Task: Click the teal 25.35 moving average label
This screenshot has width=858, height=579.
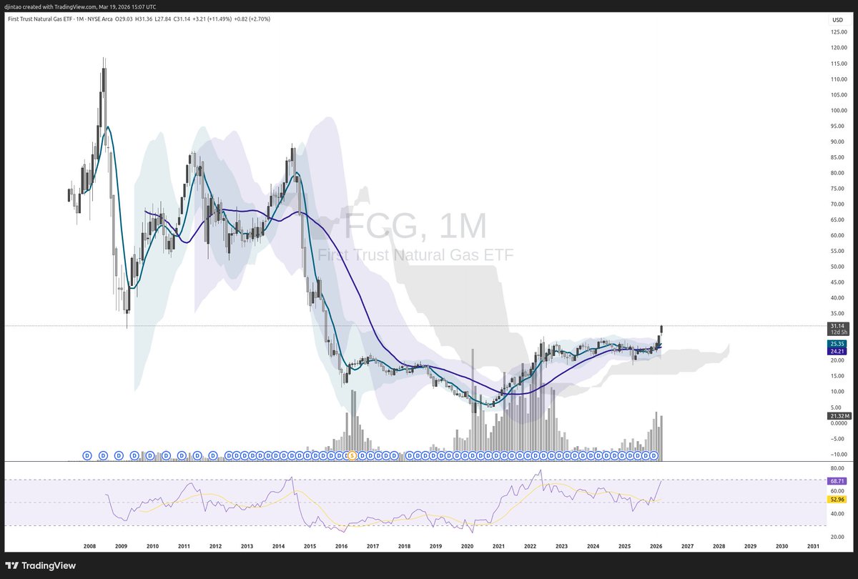Action: click(838, 344)
